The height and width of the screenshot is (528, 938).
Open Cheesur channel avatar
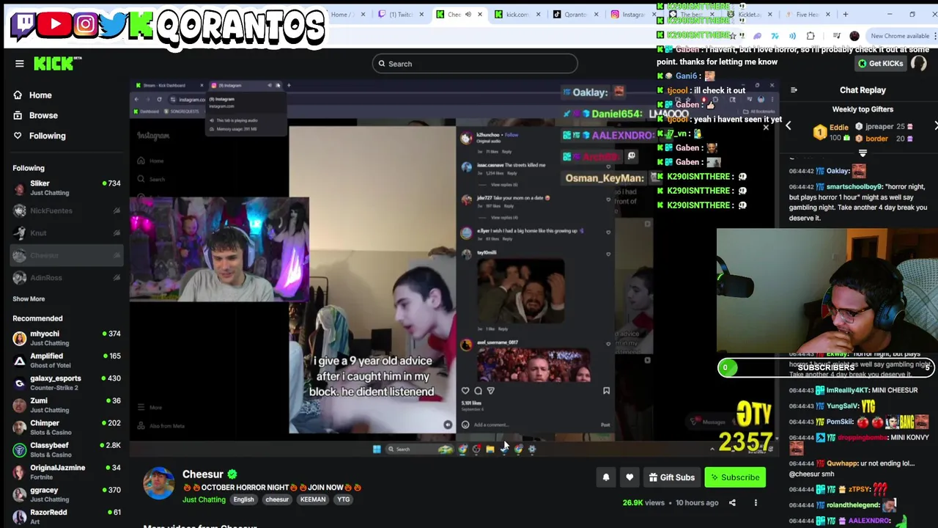[158, 483]
